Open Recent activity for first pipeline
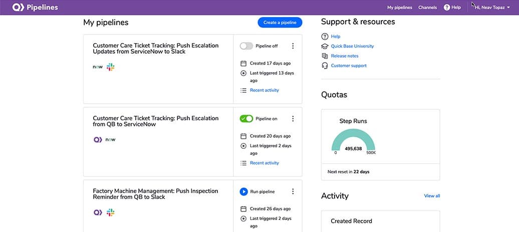 [264, 90]
